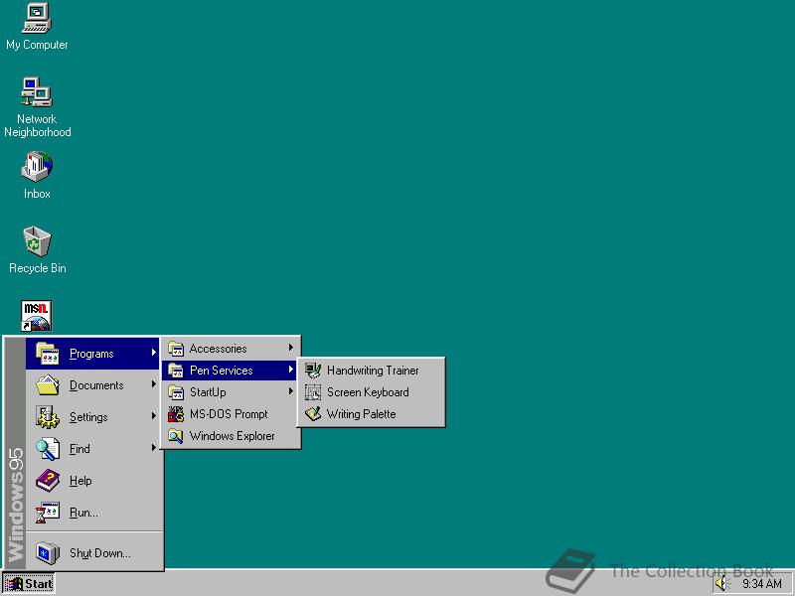Click the volume speaker icon in tray

coord(722,584)
